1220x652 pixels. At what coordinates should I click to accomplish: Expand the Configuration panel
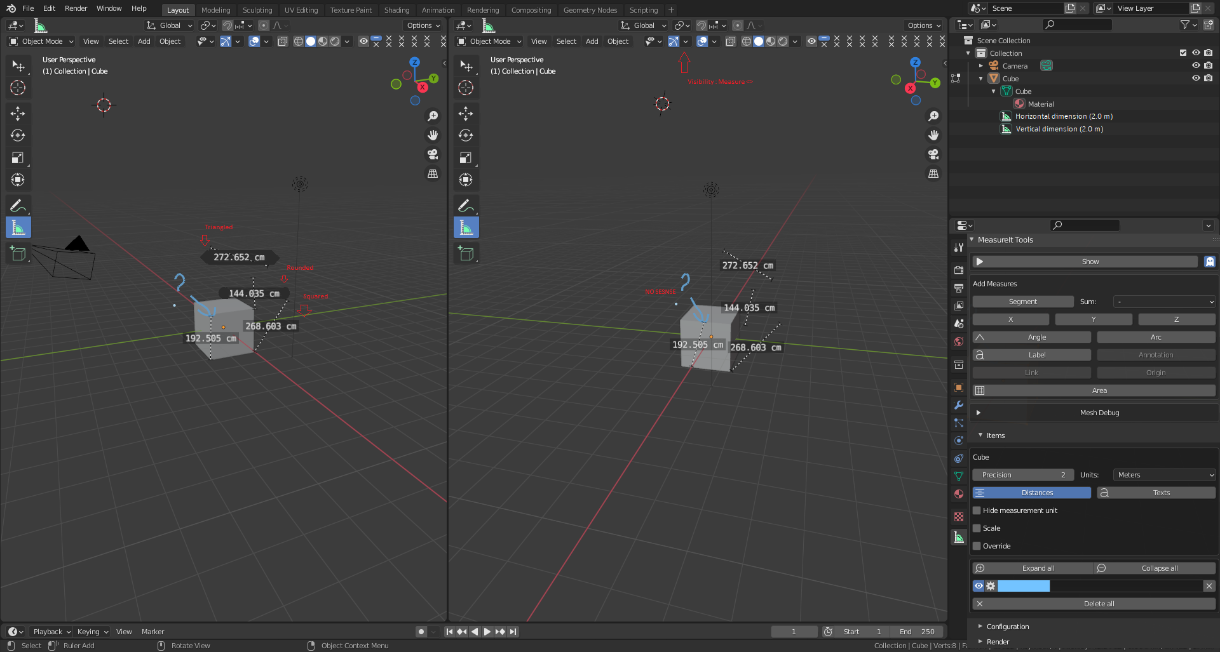(1007, 627)
